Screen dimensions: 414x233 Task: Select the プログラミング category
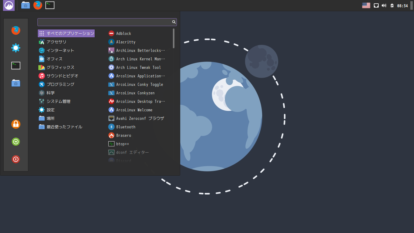pyautogui.click(x=66, y=84)
